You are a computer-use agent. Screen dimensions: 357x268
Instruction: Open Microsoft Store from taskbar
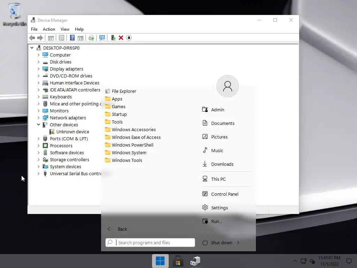pos(178,261)
